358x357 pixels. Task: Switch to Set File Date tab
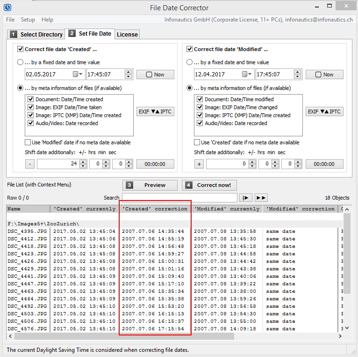(x=90, y=34)
